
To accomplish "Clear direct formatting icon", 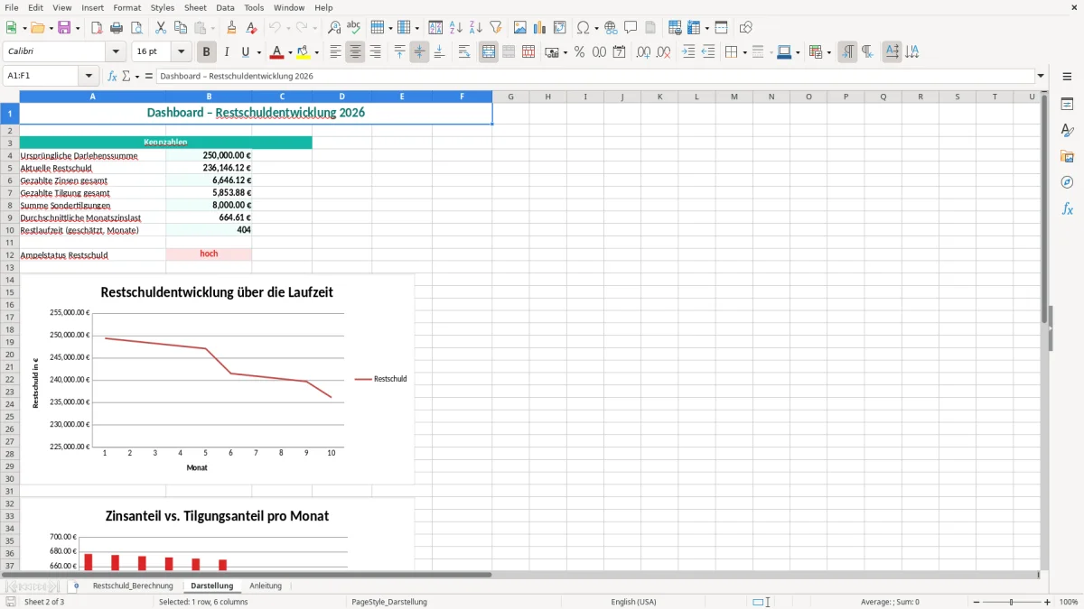I will coord(251,28).
